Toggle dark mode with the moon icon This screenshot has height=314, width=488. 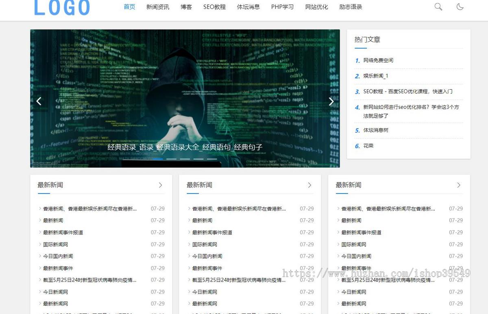pos(460,6)
